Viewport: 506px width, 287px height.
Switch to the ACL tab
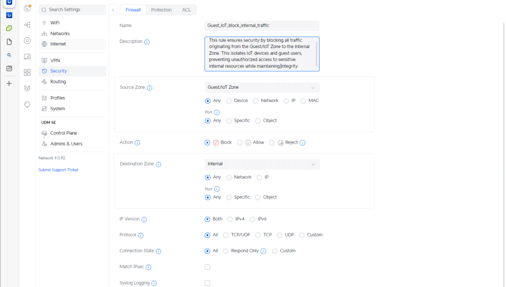tap(186, 10)
